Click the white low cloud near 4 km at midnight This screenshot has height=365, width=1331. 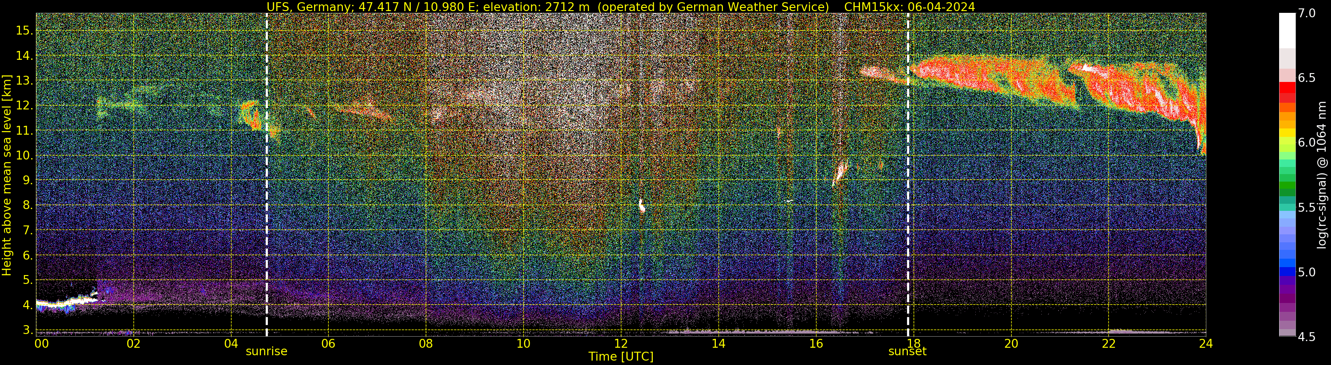click(x=66, y=302)
